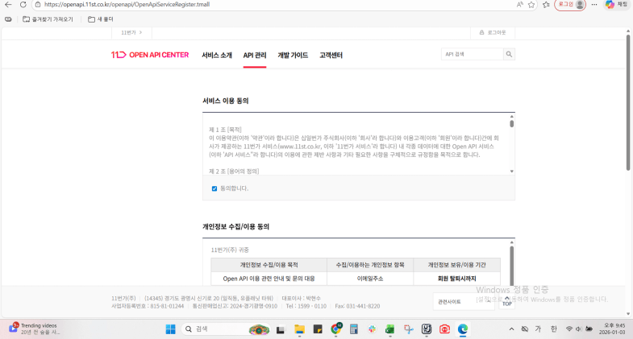Click the 가 language tray indicator
The height and width of the screenshot is (339, 633).
538,329
